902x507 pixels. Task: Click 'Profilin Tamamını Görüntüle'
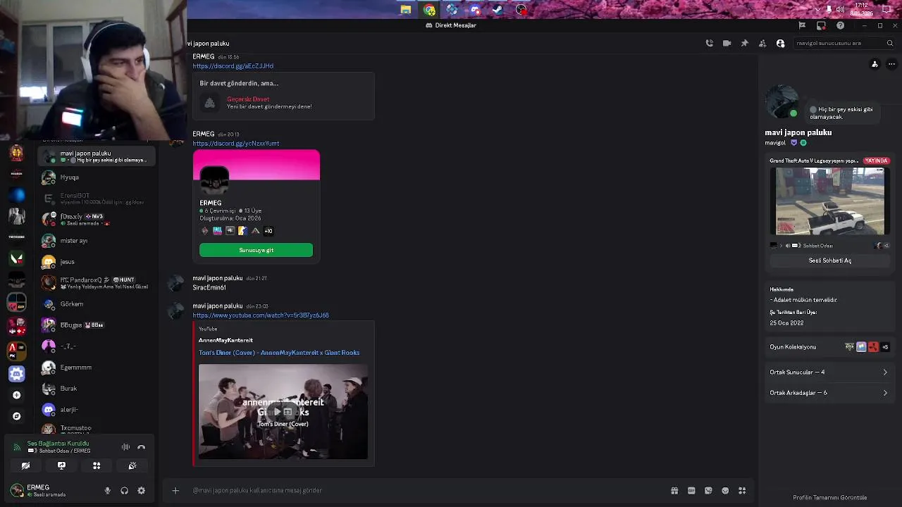point(829,498)
